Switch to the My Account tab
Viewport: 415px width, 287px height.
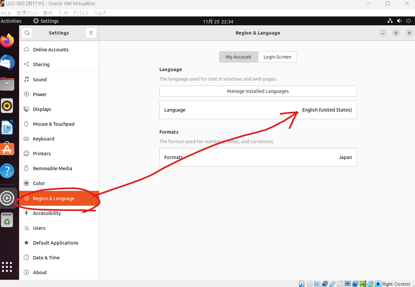click(239, 57)
